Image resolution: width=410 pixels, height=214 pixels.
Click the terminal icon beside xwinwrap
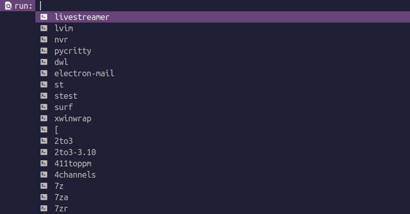point(44,118)
